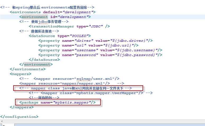Image resolution: width=205 pixels, height=126 pixels.
Task: Click the opening <mappers> tag
Action: 21,74
